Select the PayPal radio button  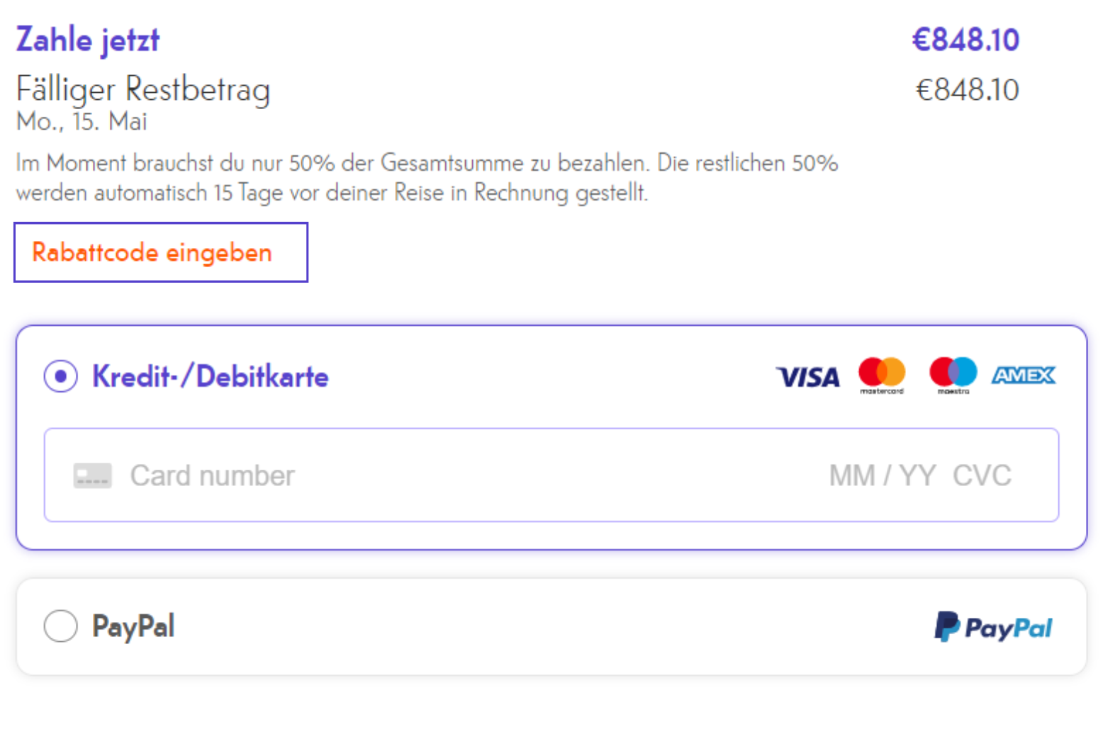pyautogui.click(x=61, y=626)
